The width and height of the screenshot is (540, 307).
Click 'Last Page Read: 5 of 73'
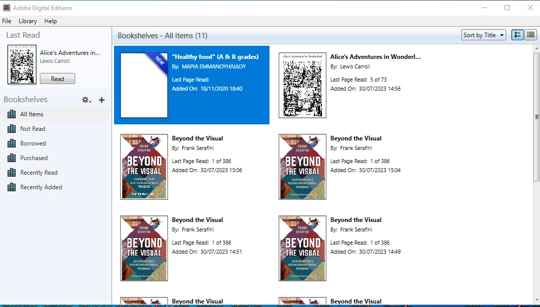[358, 80]
